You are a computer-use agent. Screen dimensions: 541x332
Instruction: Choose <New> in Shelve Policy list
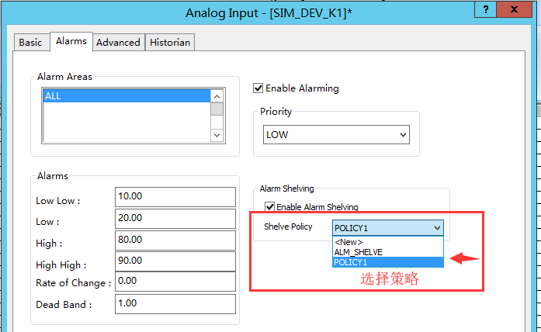[x=388, y=242]
